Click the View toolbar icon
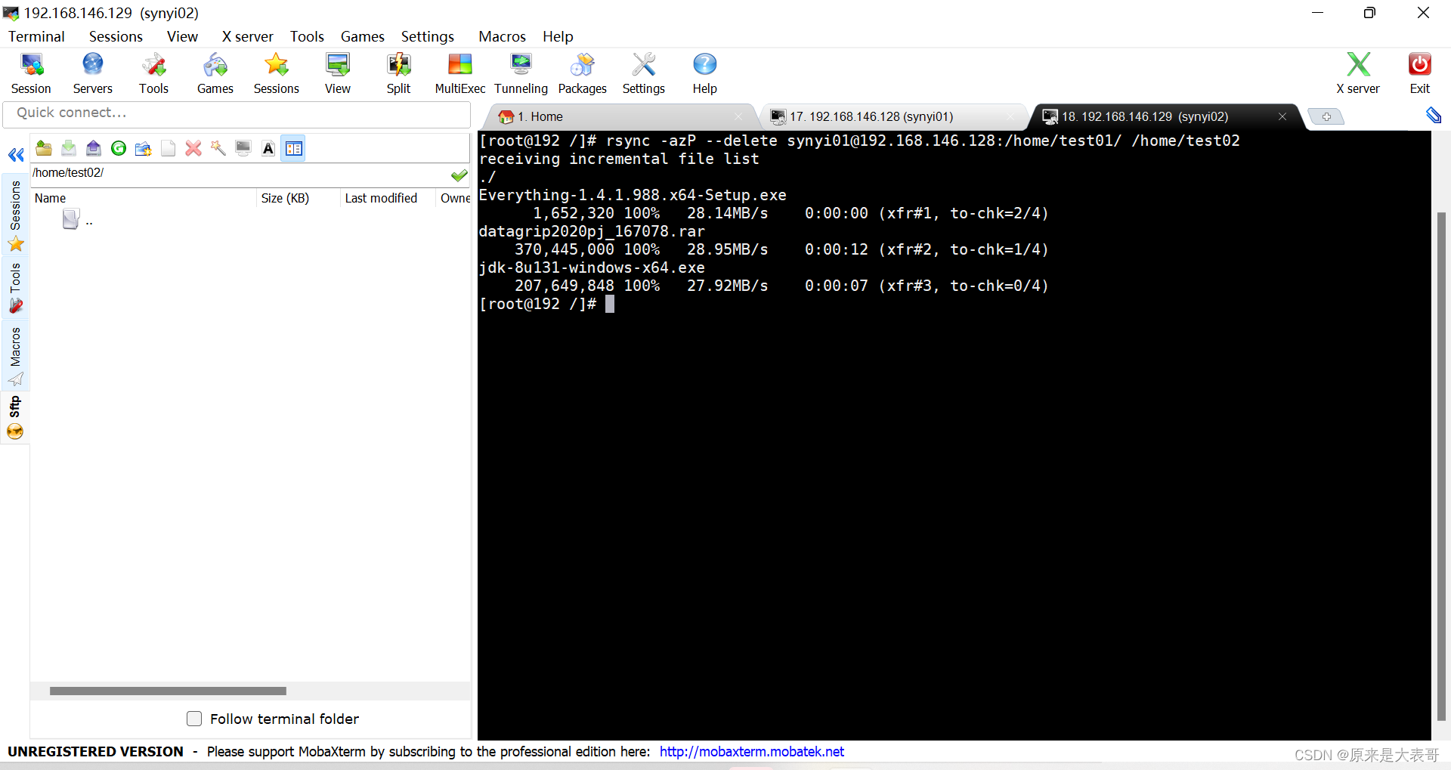This screenshot has height=770, width=1451. 337,73
